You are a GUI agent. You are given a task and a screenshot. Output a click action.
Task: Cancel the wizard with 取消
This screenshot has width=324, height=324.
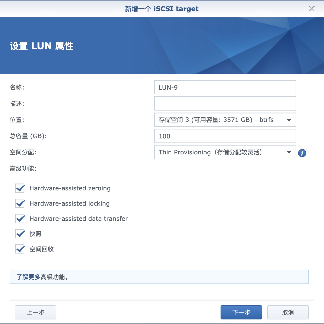click(x=288, y=312)
